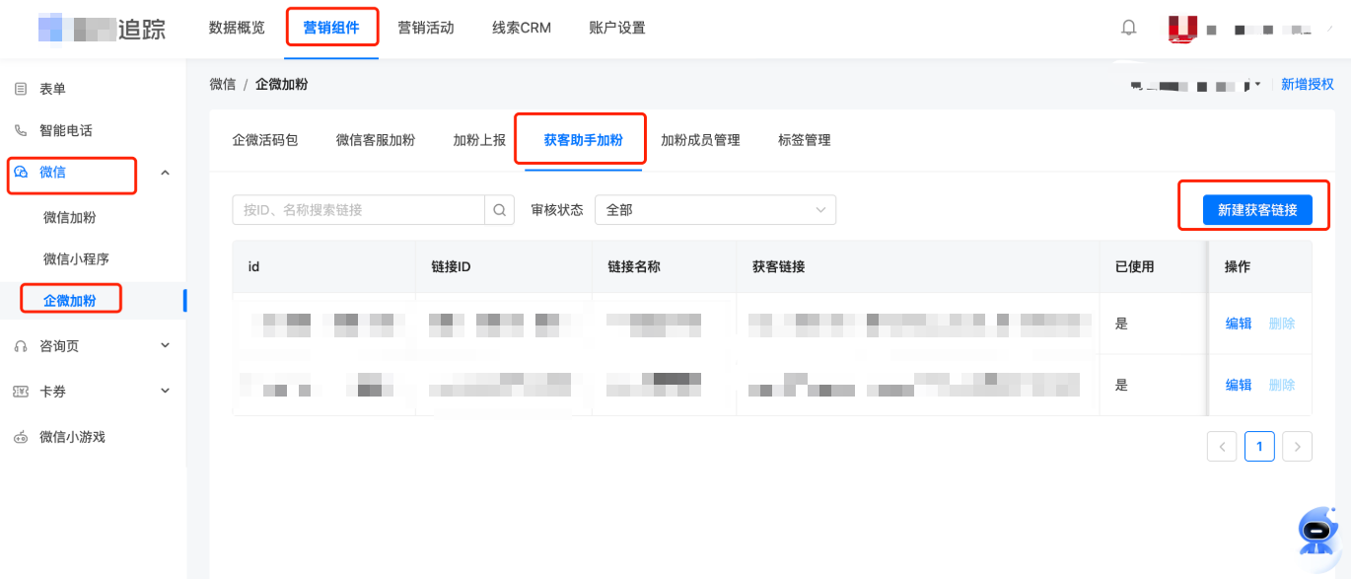Switch to the 加粉成员管理 tab
The image size is (1351, 579).
pos(700,140)
